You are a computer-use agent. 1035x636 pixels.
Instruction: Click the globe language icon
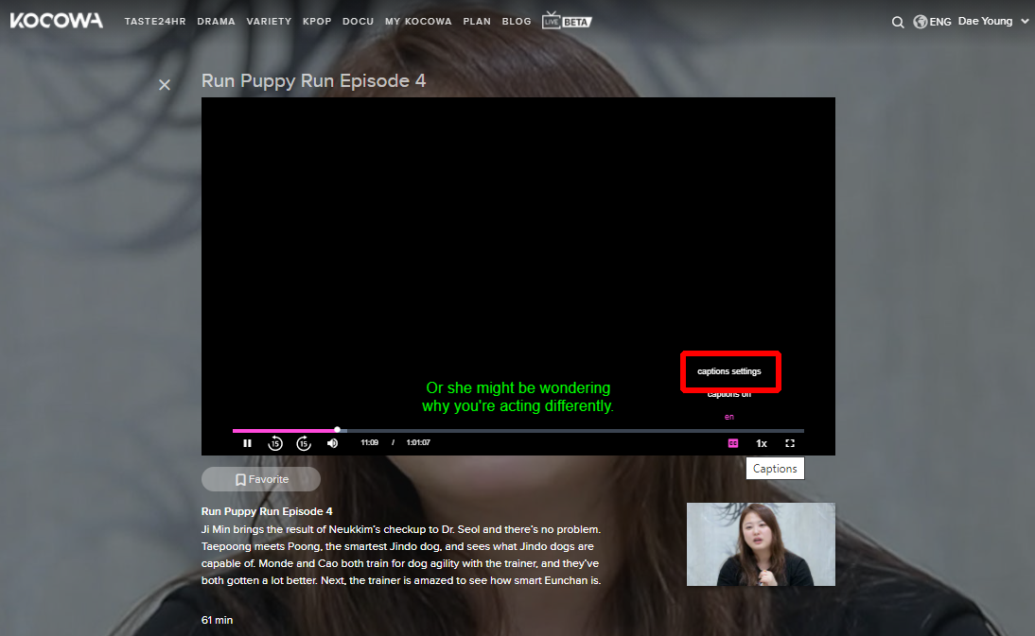[x=920, y=22]
